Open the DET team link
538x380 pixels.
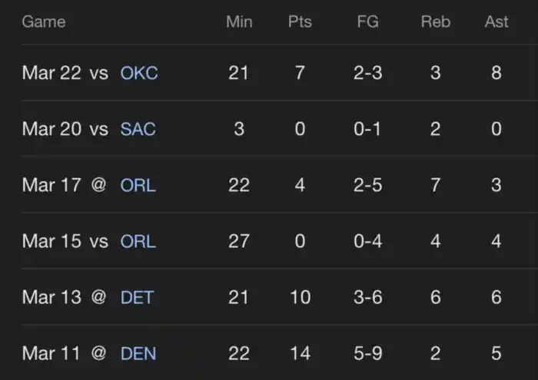(x=138, y=297)
